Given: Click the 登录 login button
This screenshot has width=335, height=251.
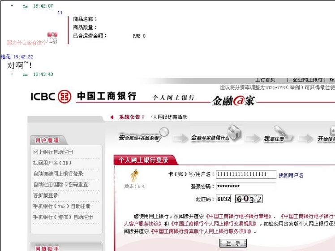Looking at the screenshot, I should click(x=233, y=243).
